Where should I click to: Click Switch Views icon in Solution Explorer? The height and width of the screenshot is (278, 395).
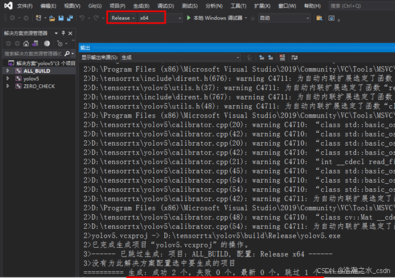point(35,44)
